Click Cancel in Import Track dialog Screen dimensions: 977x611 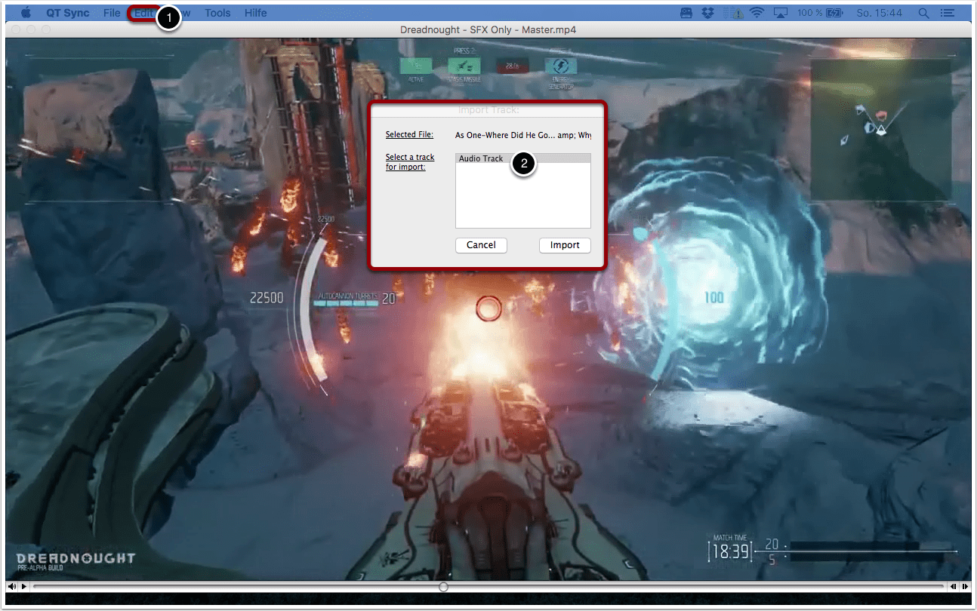481,245
